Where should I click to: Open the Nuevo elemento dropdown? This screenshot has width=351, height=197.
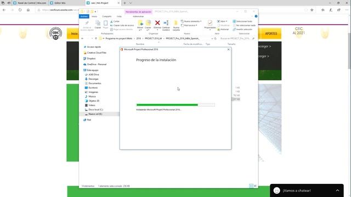pyautogui.click(x=191, y=21)
